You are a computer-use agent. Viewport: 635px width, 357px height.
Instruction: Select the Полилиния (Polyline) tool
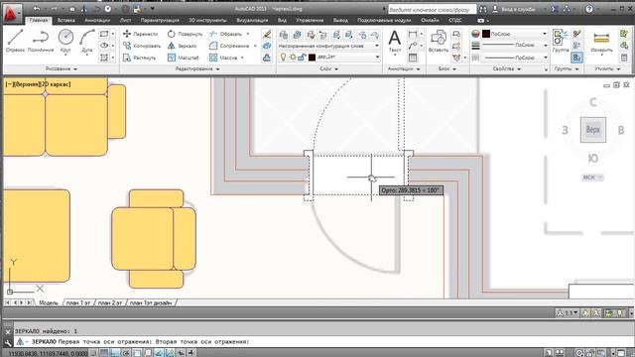coord(41,41)
